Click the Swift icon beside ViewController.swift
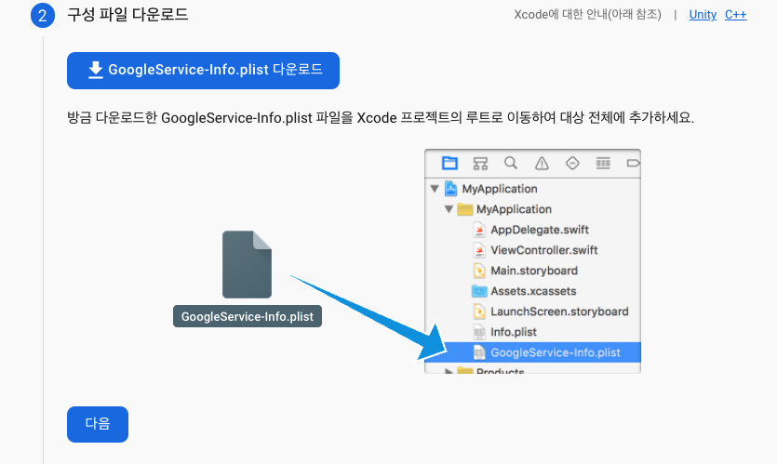Image resolution: width=777 pixels, height=464 pixels. click(x=479, y=250)
